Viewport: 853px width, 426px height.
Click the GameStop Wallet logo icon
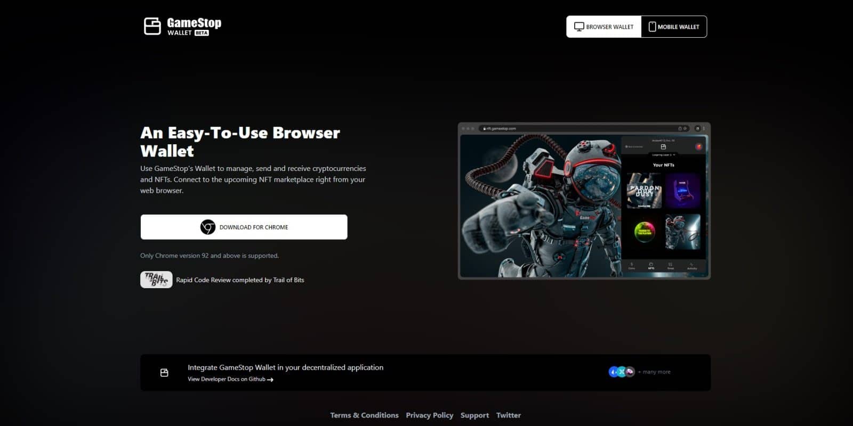tap(152, 26)
